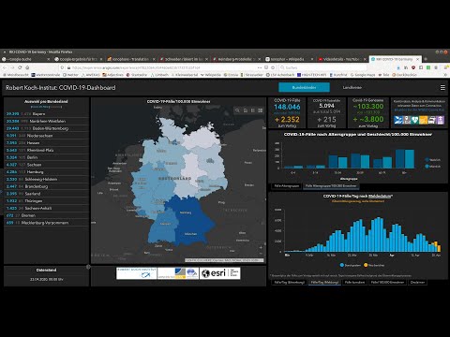Screen dimensions: 450x337
Task: Switch to the Landkreise view
Action: (352, 87)
